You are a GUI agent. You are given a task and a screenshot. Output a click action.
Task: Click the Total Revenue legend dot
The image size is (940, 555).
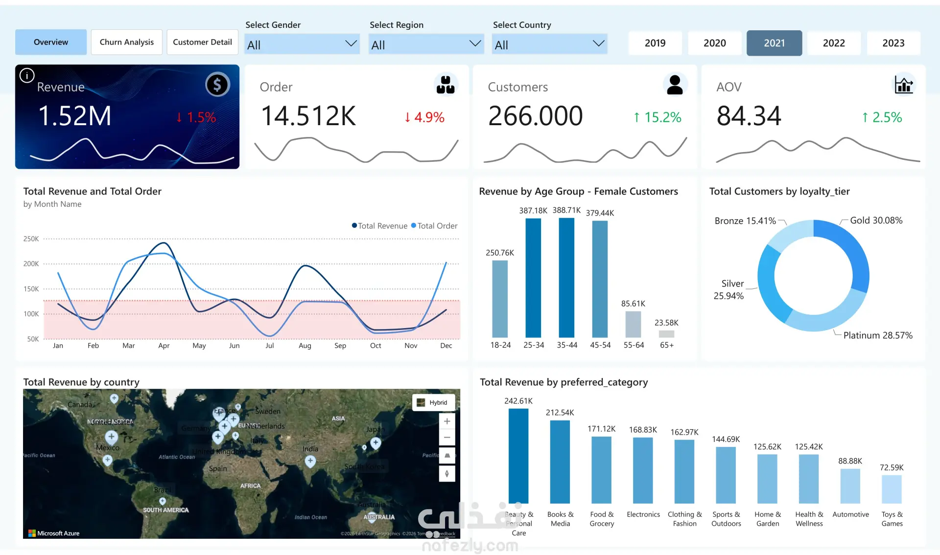(x=354, y=225)
